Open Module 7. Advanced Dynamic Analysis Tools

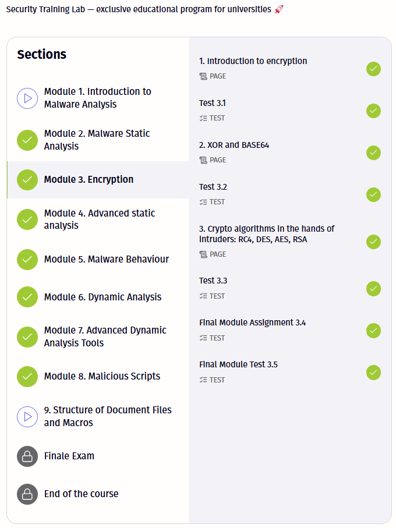click(105, 336)
